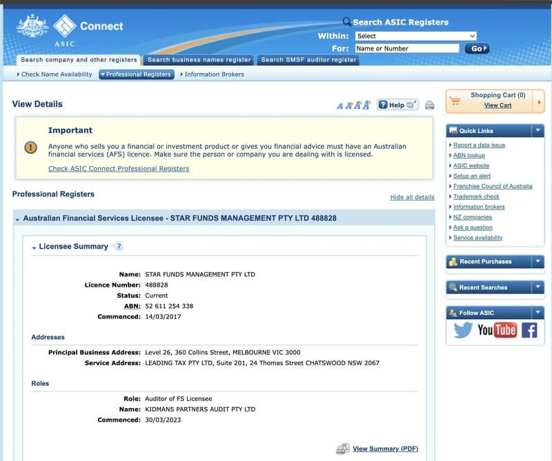The image size is (552, 461).
Task: Collapse the Quick Links panel arrow
Action: click(x=538, y=130)
